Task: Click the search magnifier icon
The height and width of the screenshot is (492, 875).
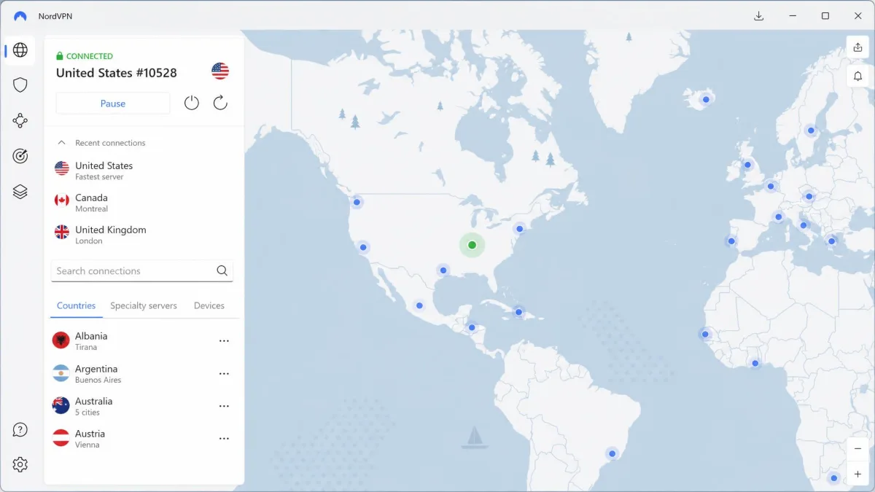Action: (222, 270)
